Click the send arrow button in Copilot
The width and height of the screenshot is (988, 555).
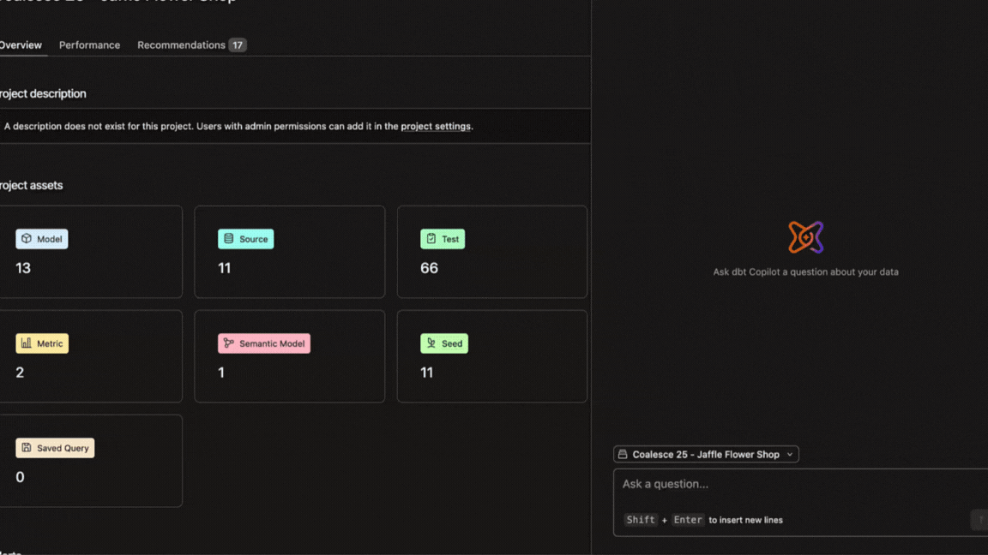click(979, 520)
